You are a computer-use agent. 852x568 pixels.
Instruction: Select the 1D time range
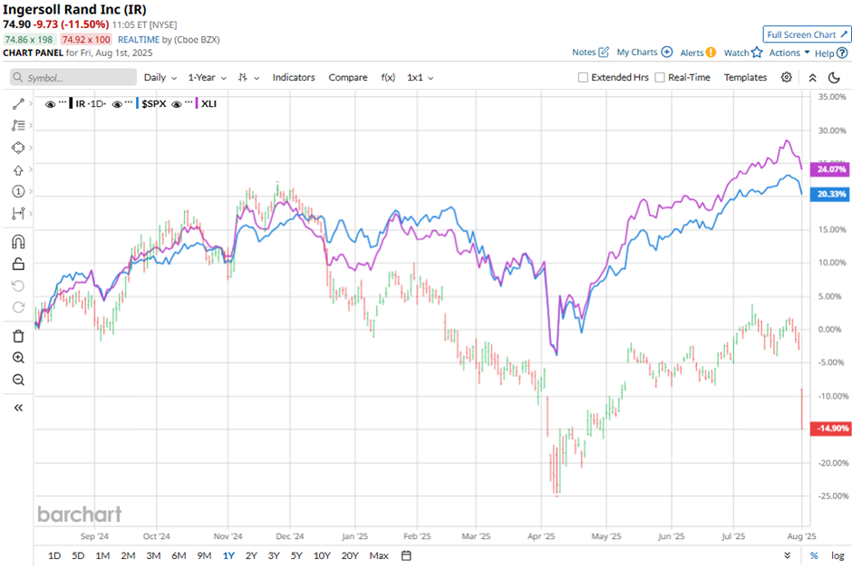[x=54, y=555]
